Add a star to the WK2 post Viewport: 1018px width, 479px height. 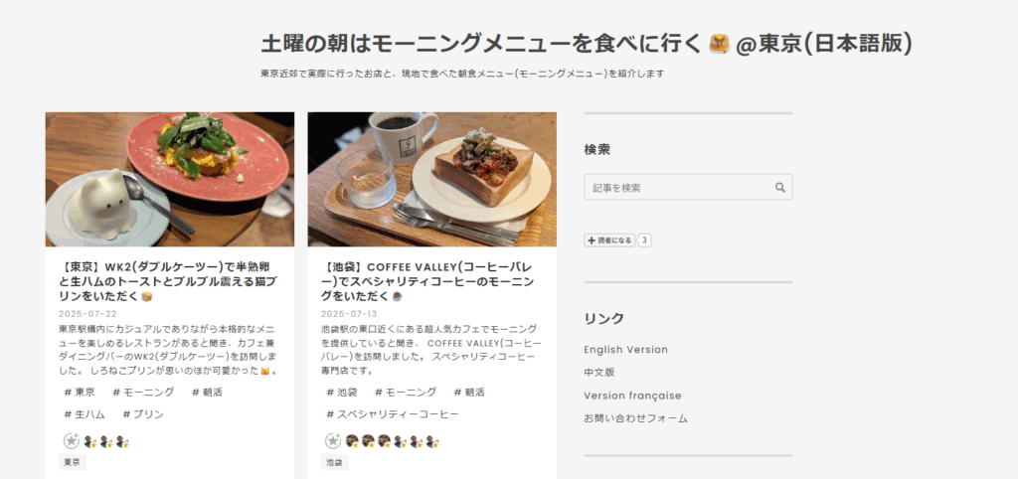tap(72, 441)
